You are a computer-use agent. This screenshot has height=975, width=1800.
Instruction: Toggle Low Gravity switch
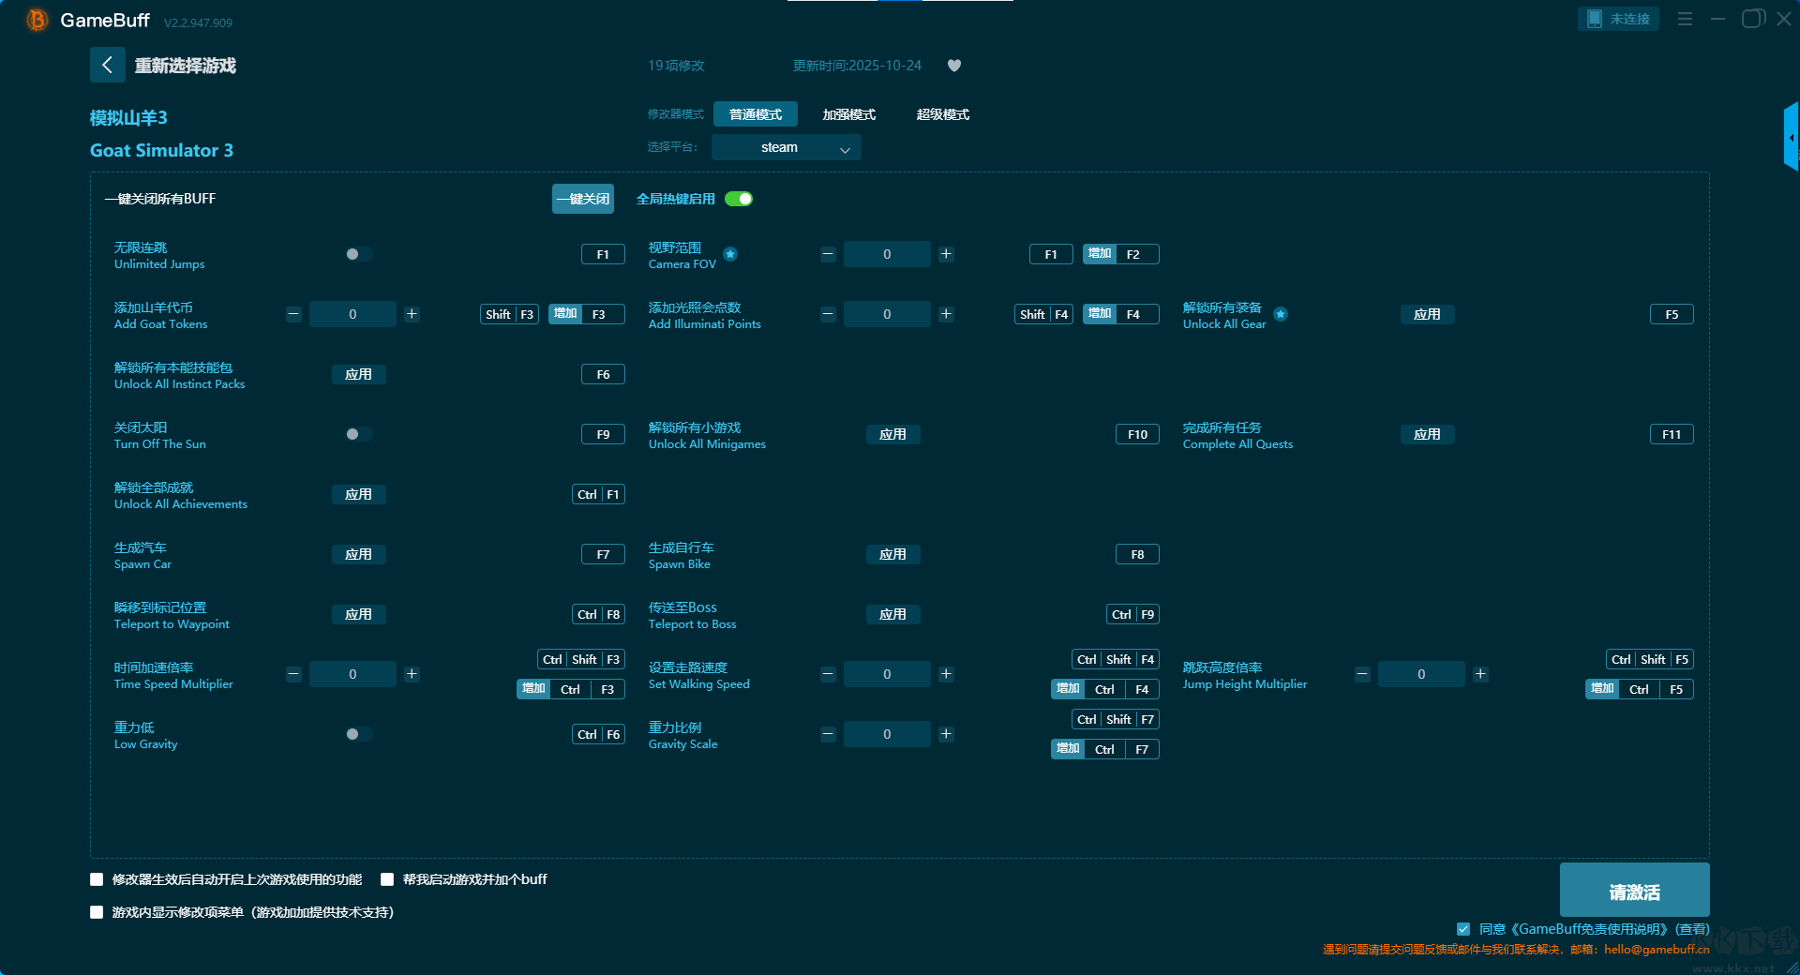[x=358, y=734]
